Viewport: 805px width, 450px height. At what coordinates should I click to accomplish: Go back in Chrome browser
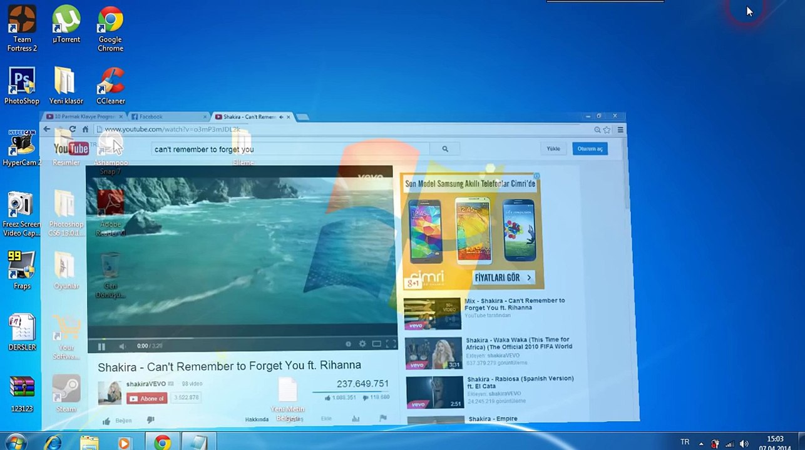(x=47, y=129)
